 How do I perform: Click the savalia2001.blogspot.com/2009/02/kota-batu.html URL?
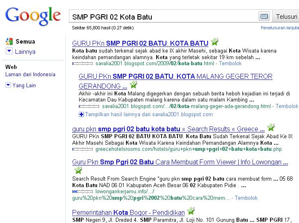click(x=155, y=64)
